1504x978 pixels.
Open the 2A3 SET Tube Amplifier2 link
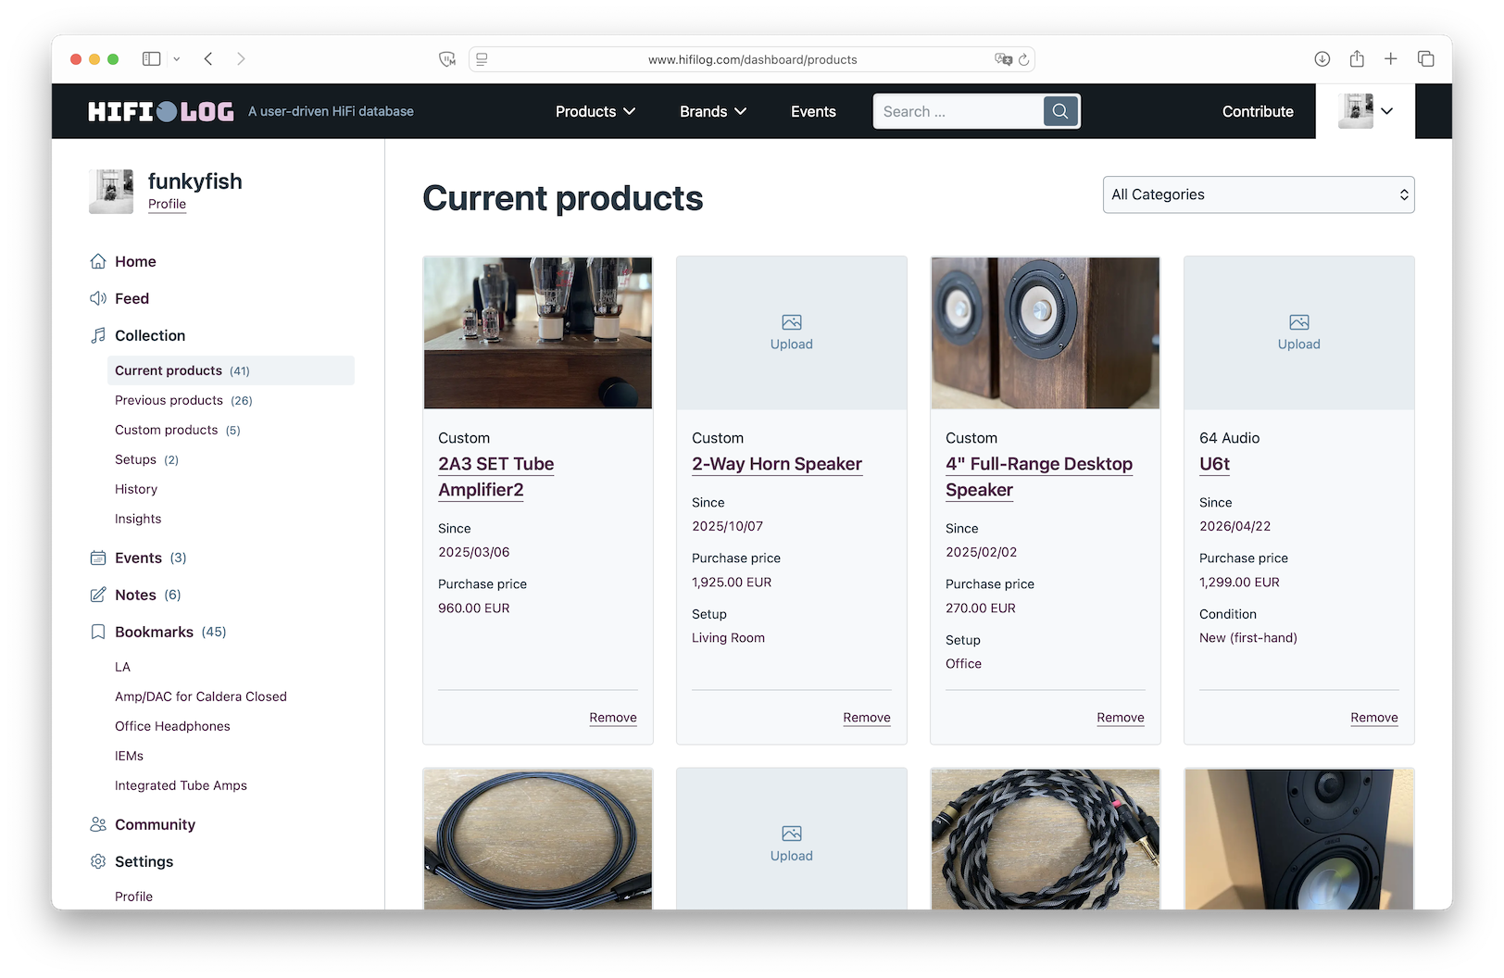[496, 477]
